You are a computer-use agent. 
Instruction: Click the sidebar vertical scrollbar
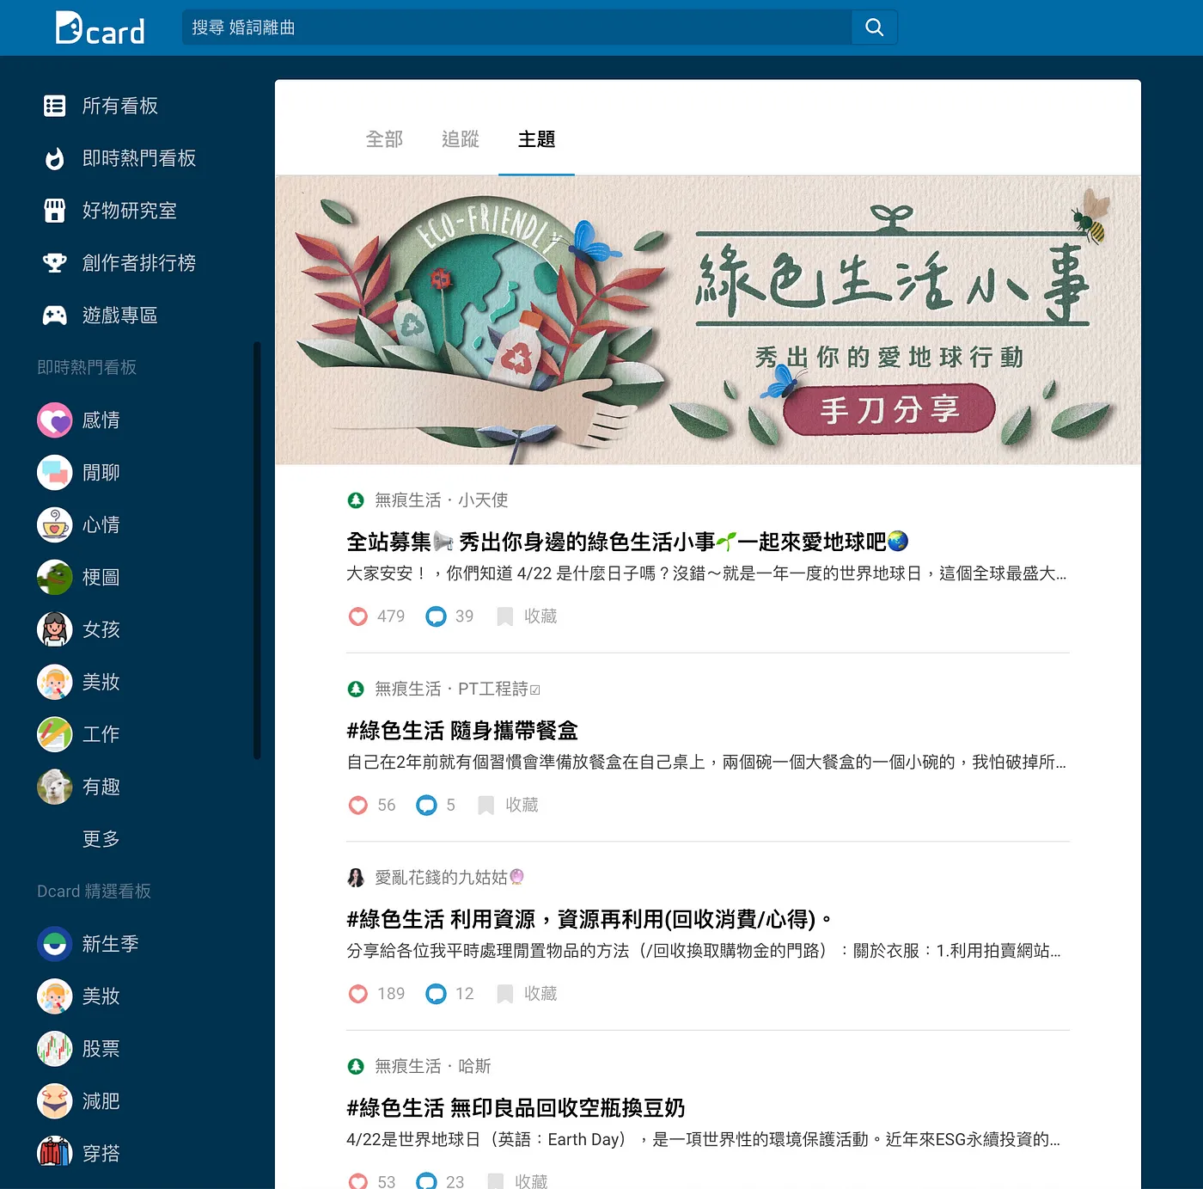(x=256, y=550)
